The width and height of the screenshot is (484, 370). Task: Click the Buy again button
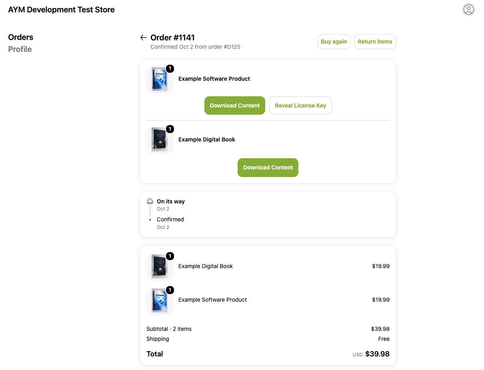pyautogui.click(x=334, y=42)
